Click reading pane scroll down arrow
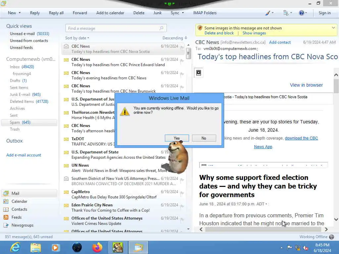This screenshot has width=339, height=254. [336, 220]
